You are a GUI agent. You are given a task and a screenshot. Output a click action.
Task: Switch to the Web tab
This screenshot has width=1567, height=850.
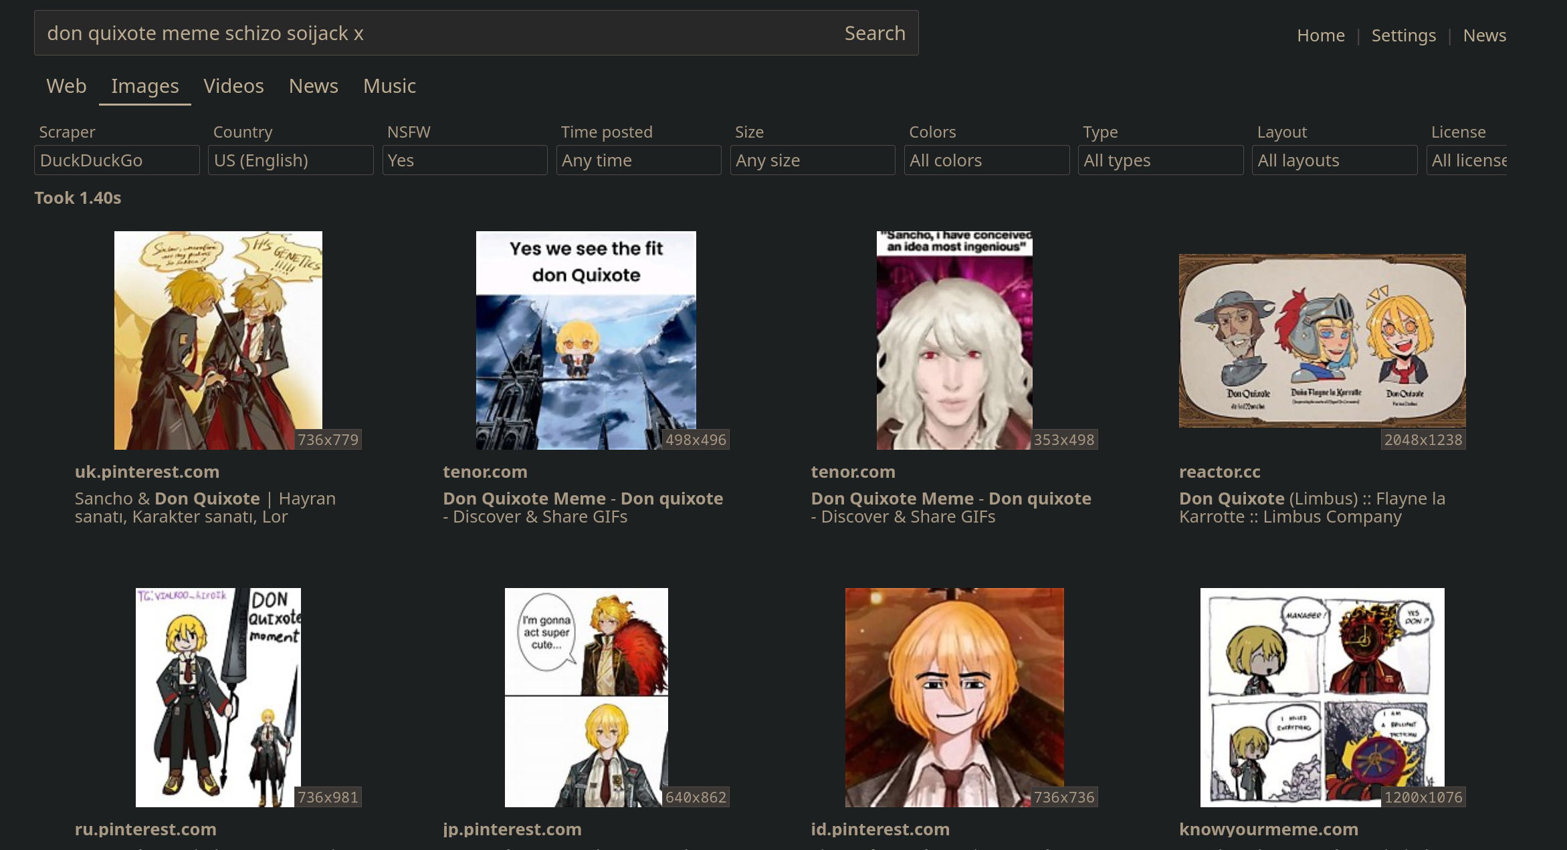tap(66, 86)
